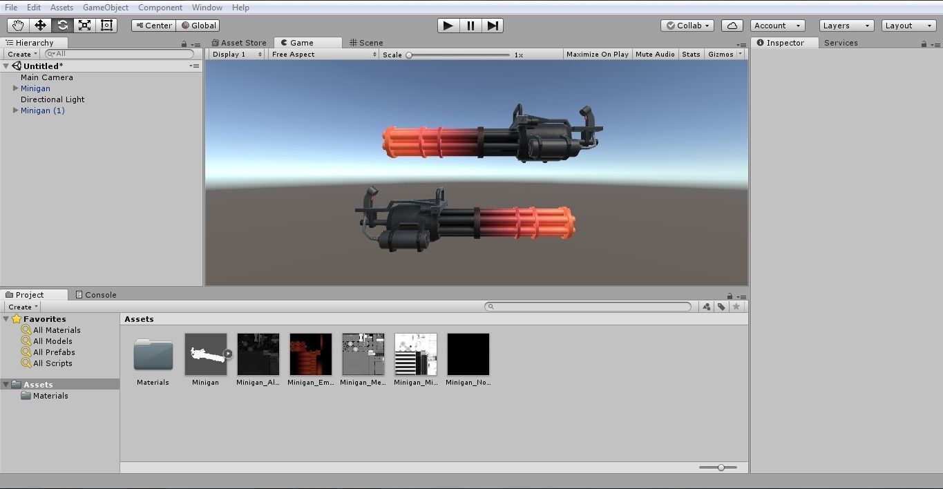Select the Scale tool
The height and width of the screenshot is (489, 943).
pyautogui.click(x=84, y=26)
